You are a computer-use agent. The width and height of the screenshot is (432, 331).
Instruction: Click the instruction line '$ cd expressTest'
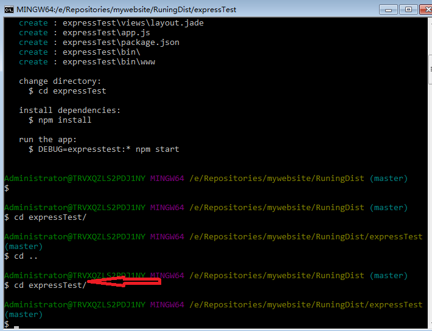67,91
